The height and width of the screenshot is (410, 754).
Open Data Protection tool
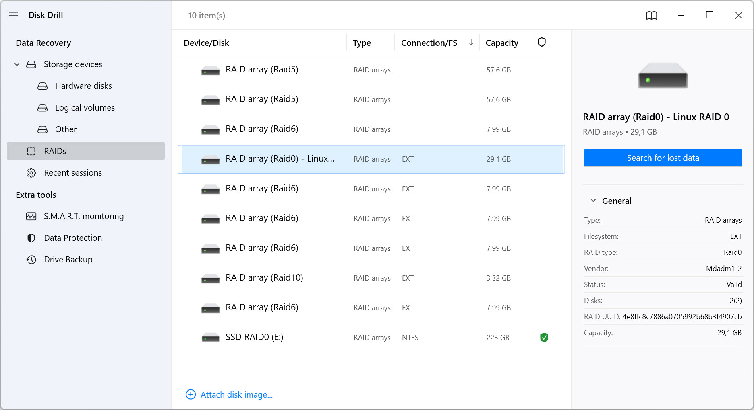(x=73, y=238)
